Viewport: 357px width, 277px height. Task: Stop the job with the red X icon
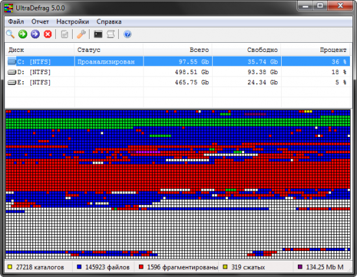48,34
